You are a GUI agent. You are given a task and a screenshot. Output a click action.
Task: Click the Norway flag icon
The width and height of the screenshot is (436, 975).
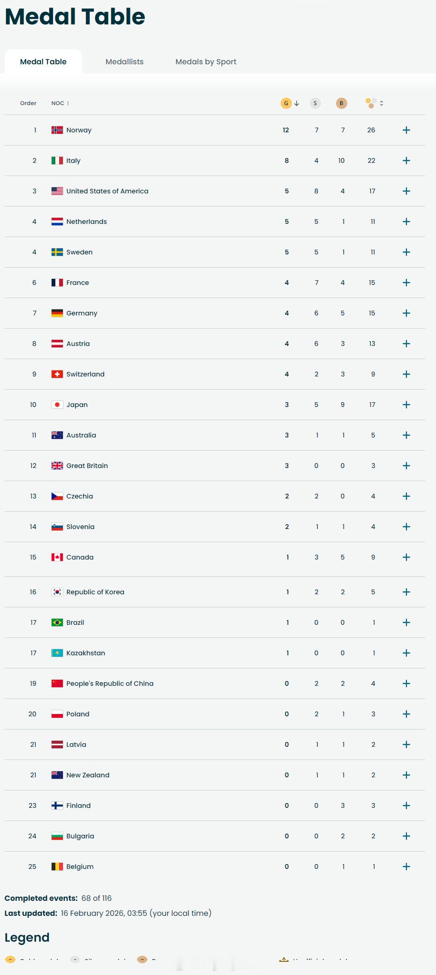pos(57,130)
